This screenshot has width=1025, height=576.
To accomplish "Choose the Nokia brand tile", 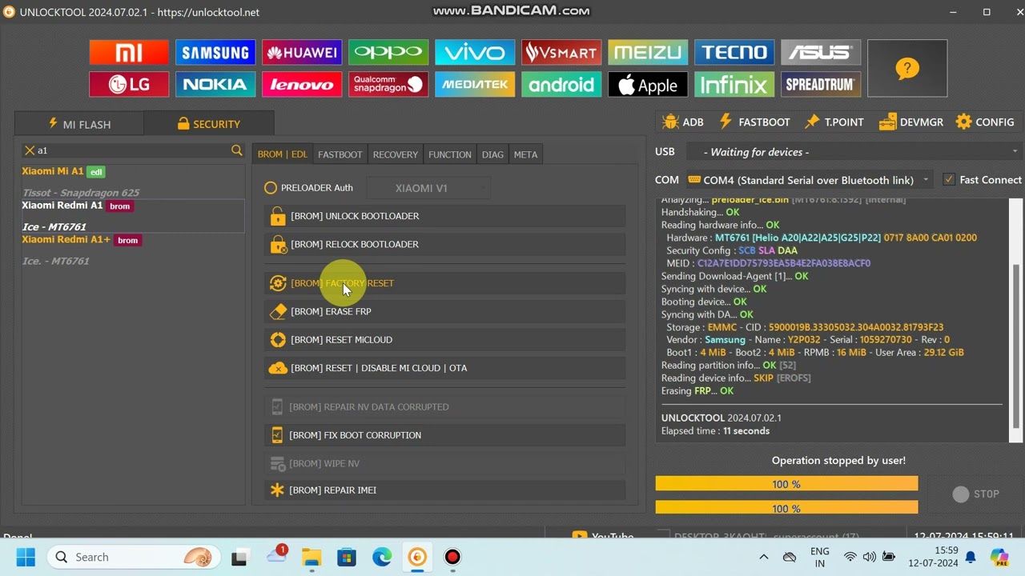I will [215, 84].
